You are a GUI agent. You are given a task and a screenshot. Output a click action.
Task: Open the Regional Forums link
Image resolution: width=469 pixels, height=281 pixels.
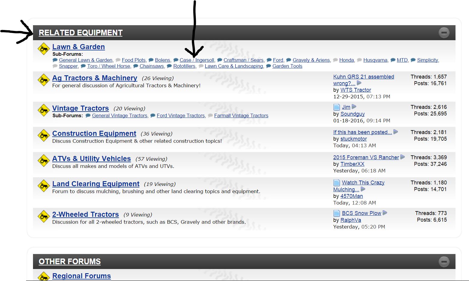pos(81,276)
